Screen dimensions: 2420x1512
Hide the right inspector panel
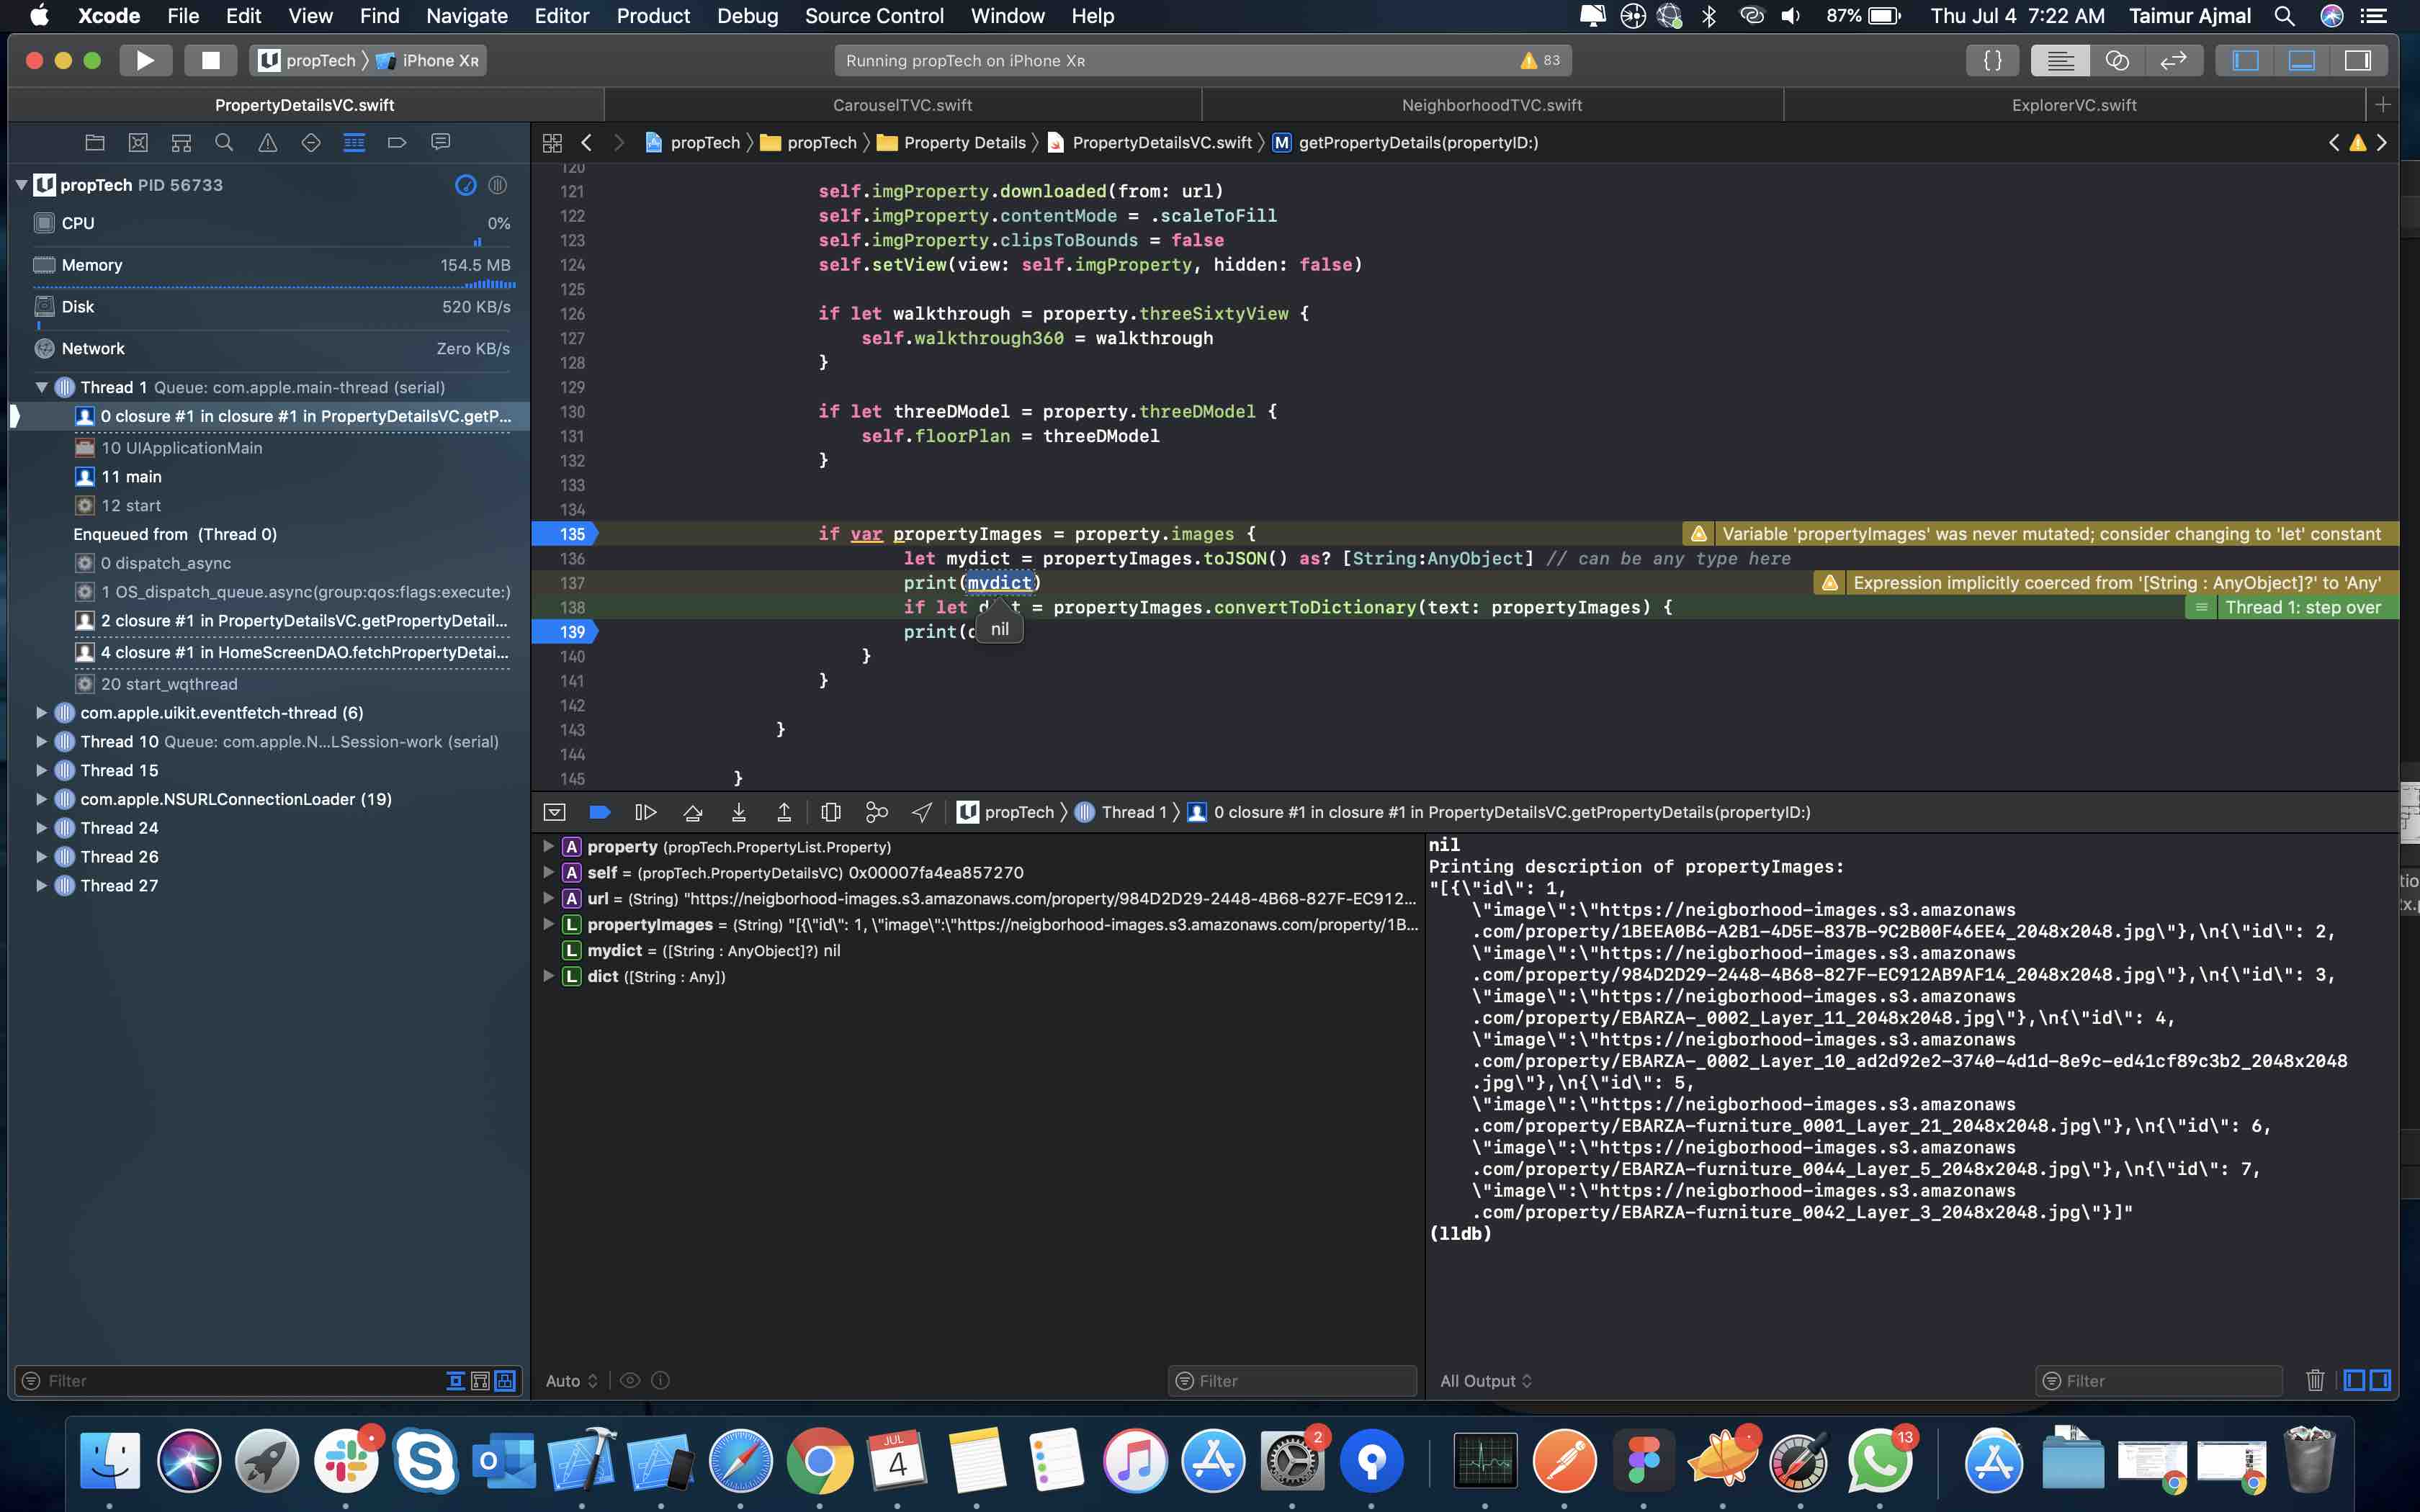tap(2357, 60)
